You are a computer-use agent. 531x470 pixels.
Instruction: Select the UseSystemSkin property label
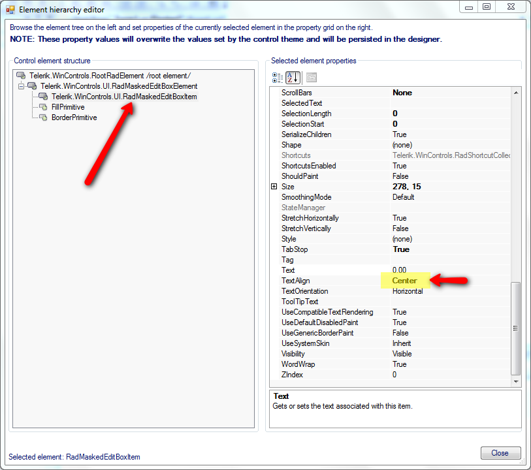305,343
